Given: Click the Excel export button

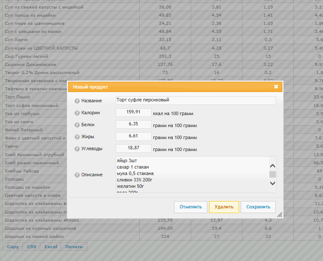Looking at the screenshot, I should click(51, 246).
